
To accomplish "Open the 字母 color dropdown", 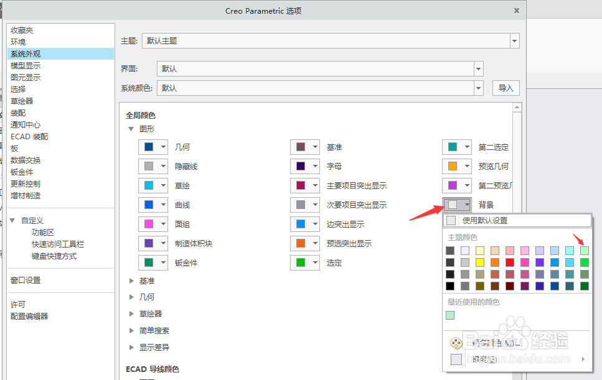I will pos(305,166).
